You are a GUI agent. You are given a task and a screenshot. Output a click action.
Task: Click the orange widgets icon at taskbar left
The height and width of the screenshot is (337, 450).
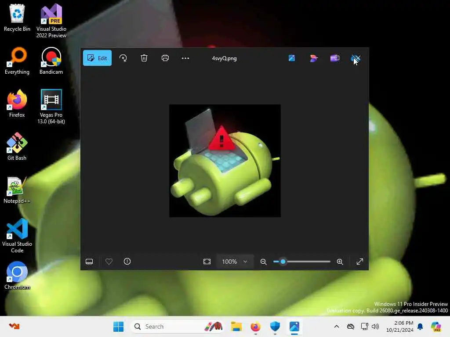coord(14,326)
